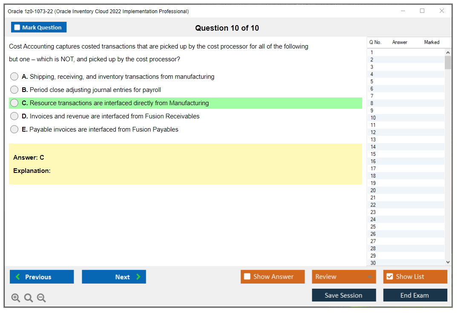Select the zoom in magnifier icon

click(x=15, y=298)
